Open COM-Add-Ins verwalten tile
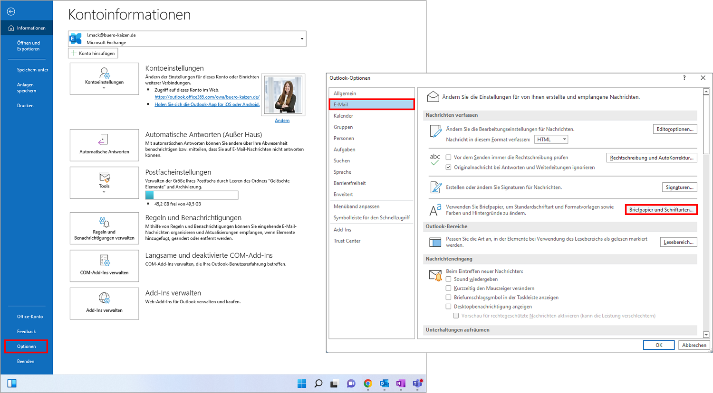This screenshot has width=713, height=393. [x=104, y=266]
